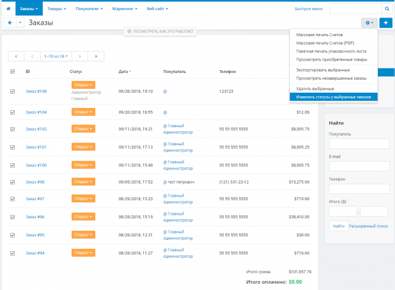Add a new order with plus button

click(385, 23)
